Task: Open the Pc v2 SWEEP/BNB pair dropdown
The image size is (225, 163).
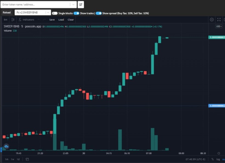Action: pos(33,13)
